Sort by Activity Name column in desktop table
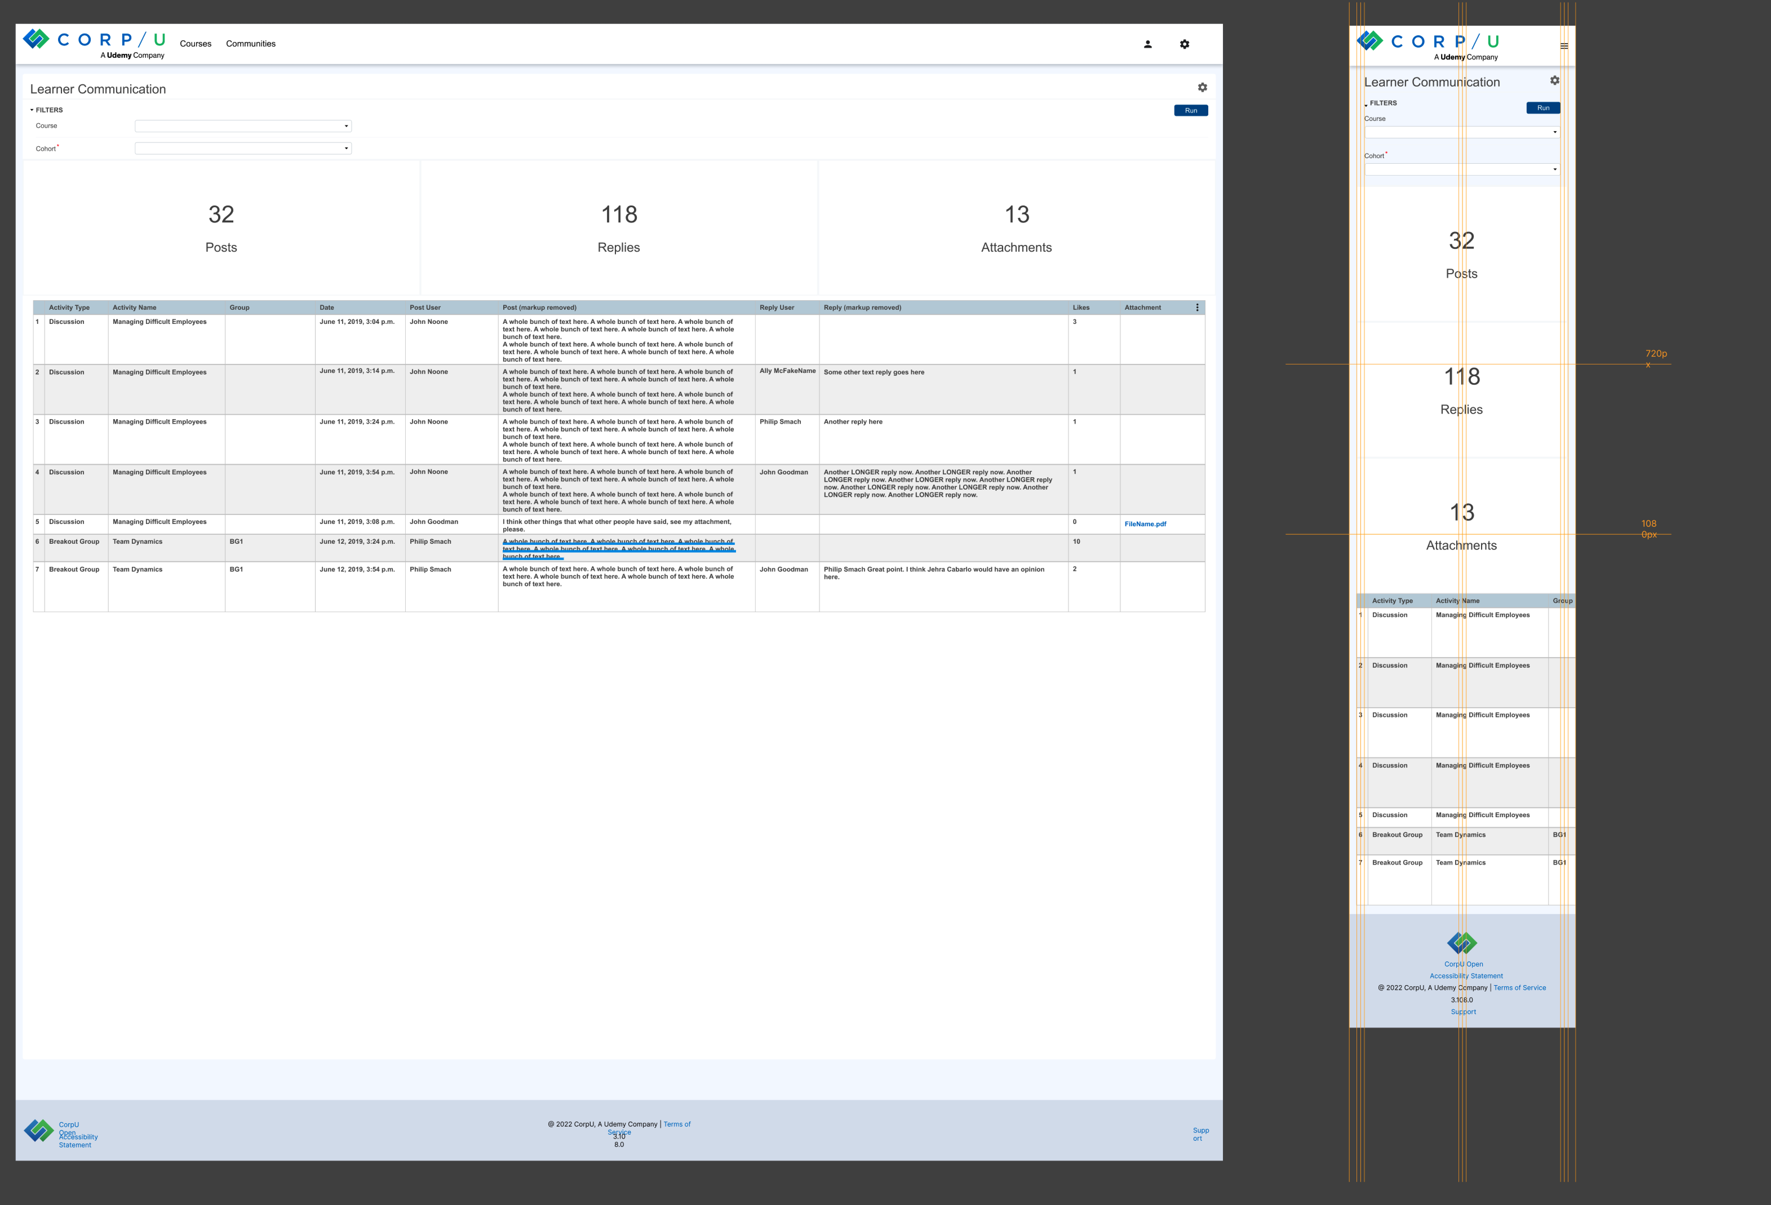Viewport: 1771px width, 1205px height. pyautogui.click(x=134, y=308)
